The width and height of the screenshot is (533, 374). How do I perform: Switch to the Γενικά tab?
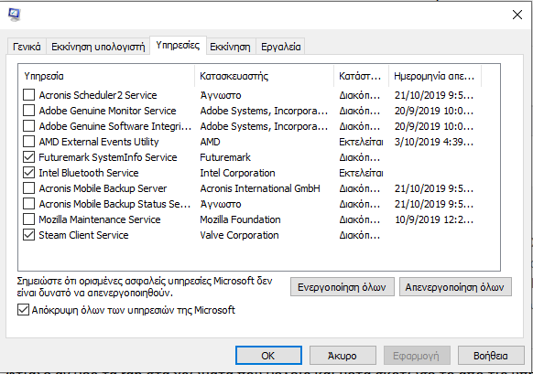[27, 47]
